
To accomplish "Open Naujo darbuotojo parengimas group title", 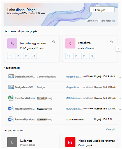I will (96, 141).
